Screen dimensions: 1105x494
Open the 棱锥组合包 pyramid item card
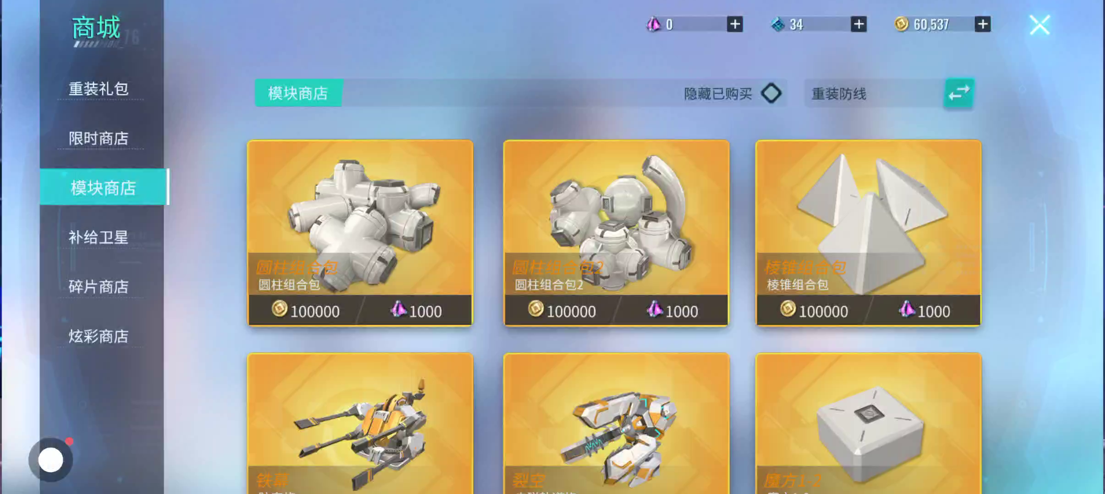[x=868, y=233]
